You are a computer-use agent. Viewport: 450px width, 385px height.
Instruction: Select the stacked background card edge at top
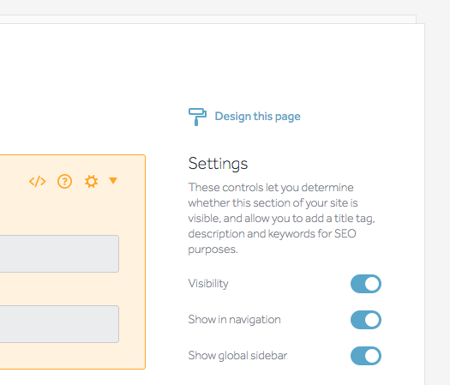pos(208,19)
